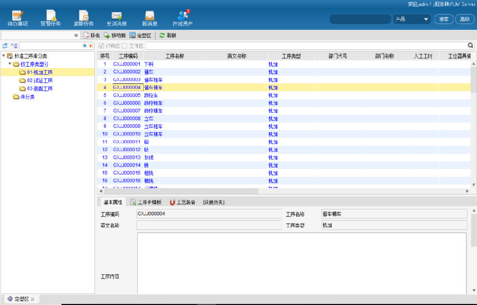Click 发送消息 send message icon
The image size is (477, 305).
(x=117, y=18)
